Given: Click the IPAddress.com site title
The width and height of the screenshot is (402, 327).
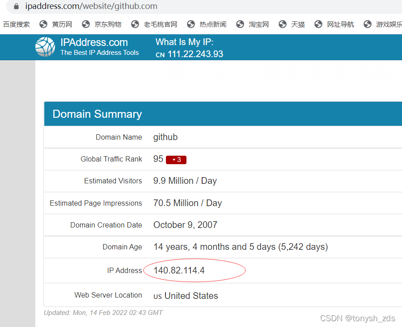Looking at the screenshot, I should pos(94,42).
